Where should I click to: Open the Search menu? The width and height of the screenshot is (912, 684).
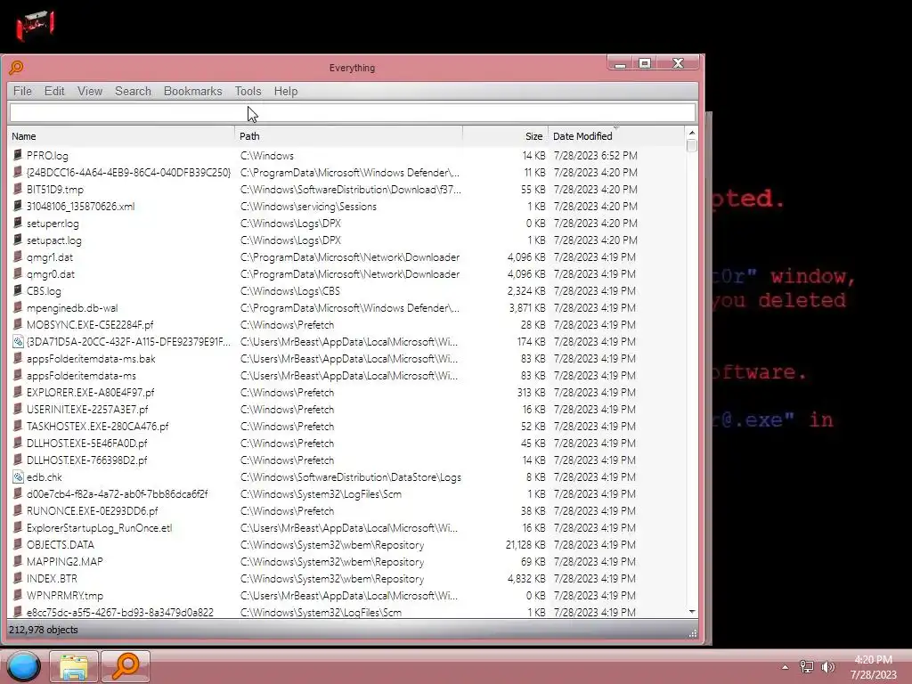point(133,92)
